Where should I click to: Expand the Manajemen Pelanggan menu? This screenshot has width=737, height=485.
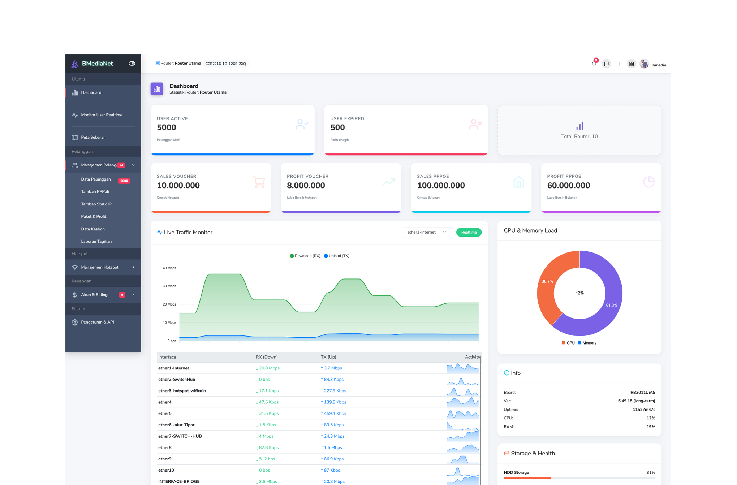pyautogui.click(x=99, y=165)
